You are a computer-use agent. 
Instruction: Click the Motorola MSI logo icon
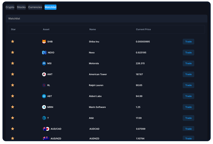click(44, 63)
